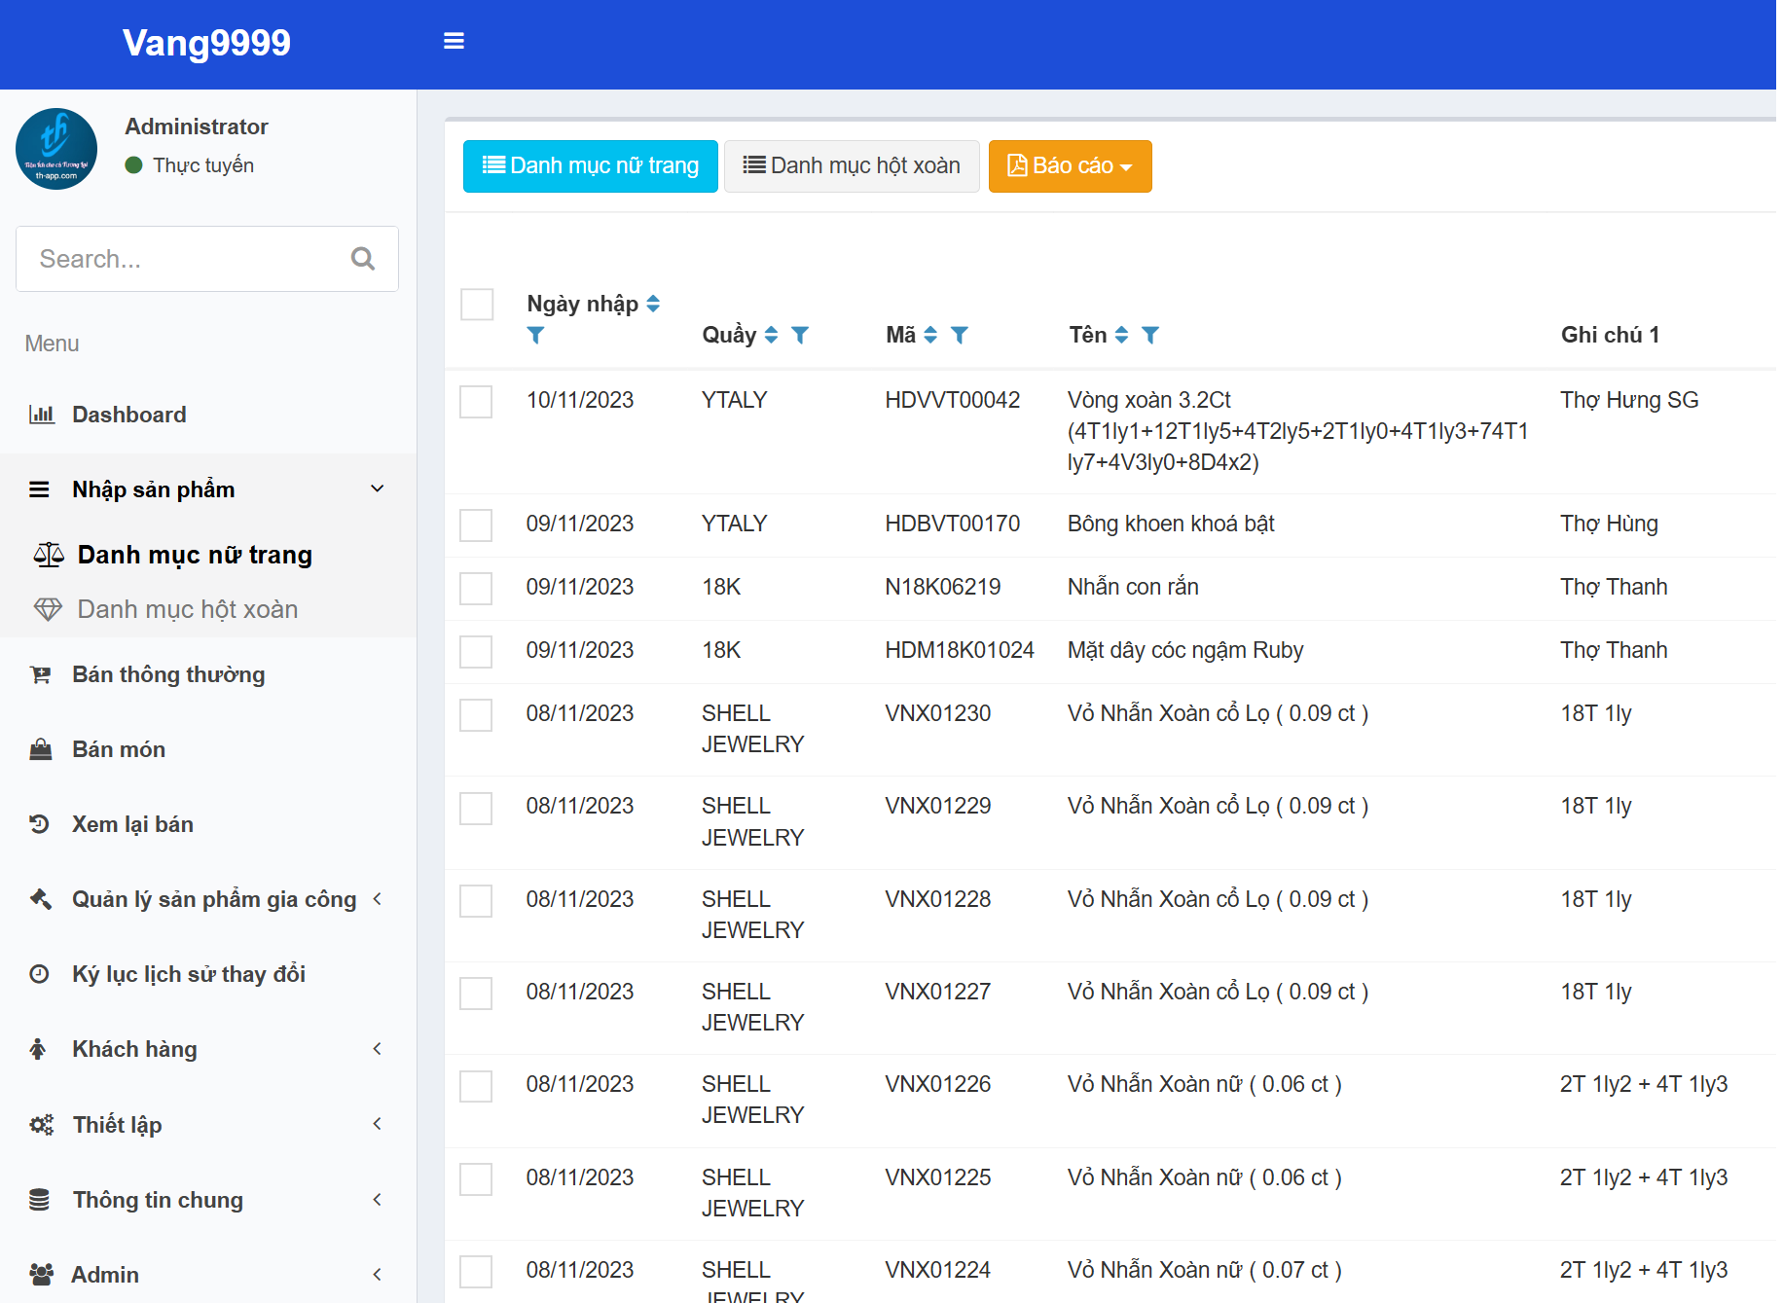Tick the select-all header checkbox
This screenshot has height=1303, width=1783.
tap(477, 305)
